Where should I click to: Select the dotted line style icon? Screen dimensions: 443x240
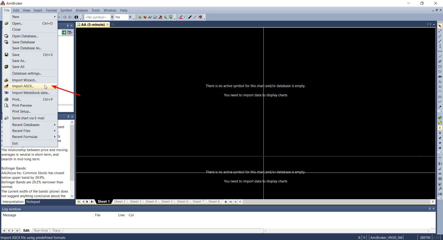[x=195, y=17]
